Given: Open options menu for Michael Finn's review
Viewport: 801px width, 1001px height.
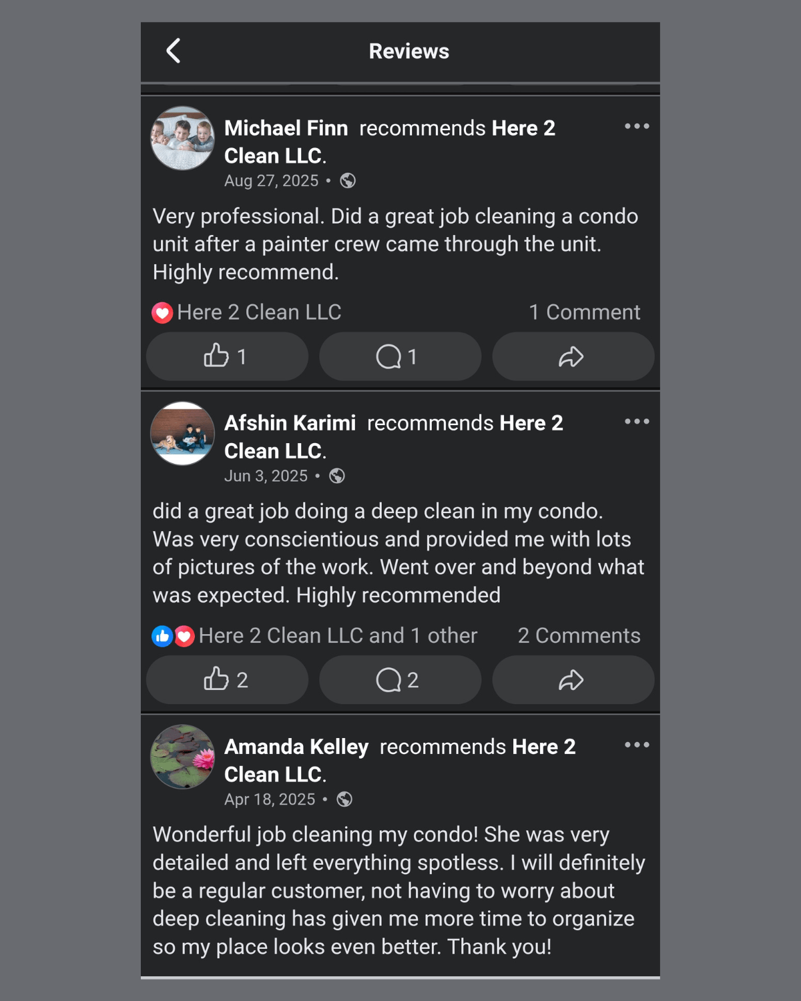Looking at the screenshot, I should (x=637, y=126).
